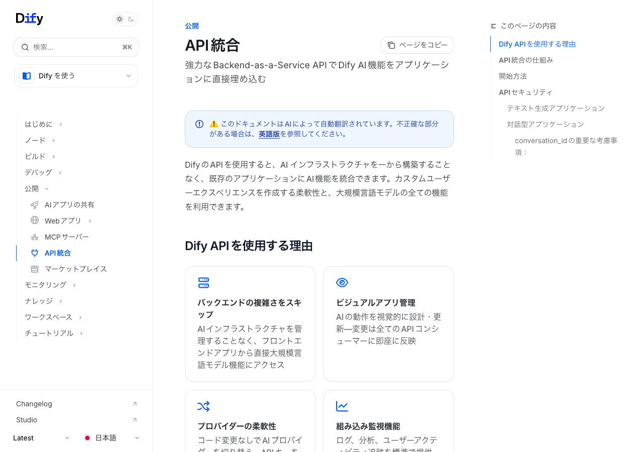Viewport: 643px width, 452px height.
Task: Follow the 英語版 link in the notice
Action: tap(269, 134)
